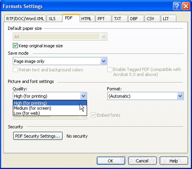The height and width of the screenshot is (169, 192).
Task: Open PDF Security Settings
Action: [x=38, y=136]
